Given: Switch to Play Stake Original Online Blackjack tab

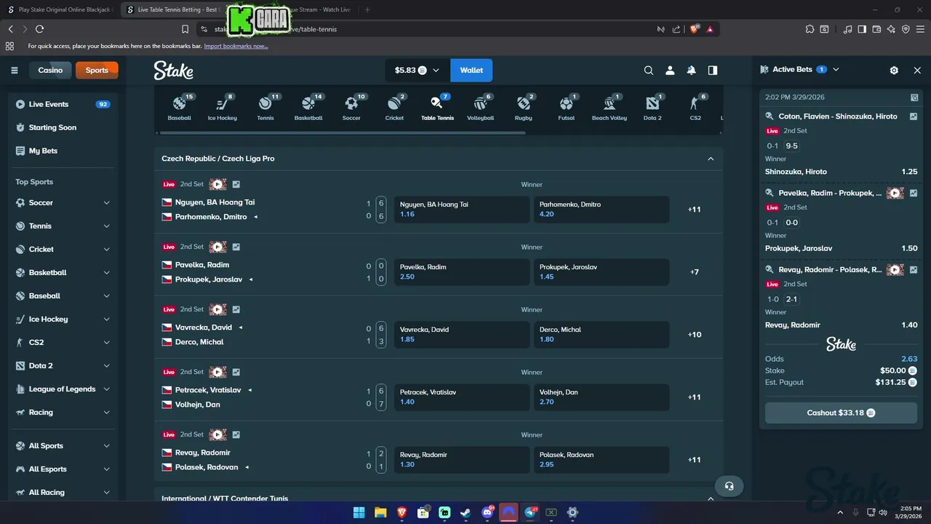Looking at the screenshot, I should [x=60, y=10].
